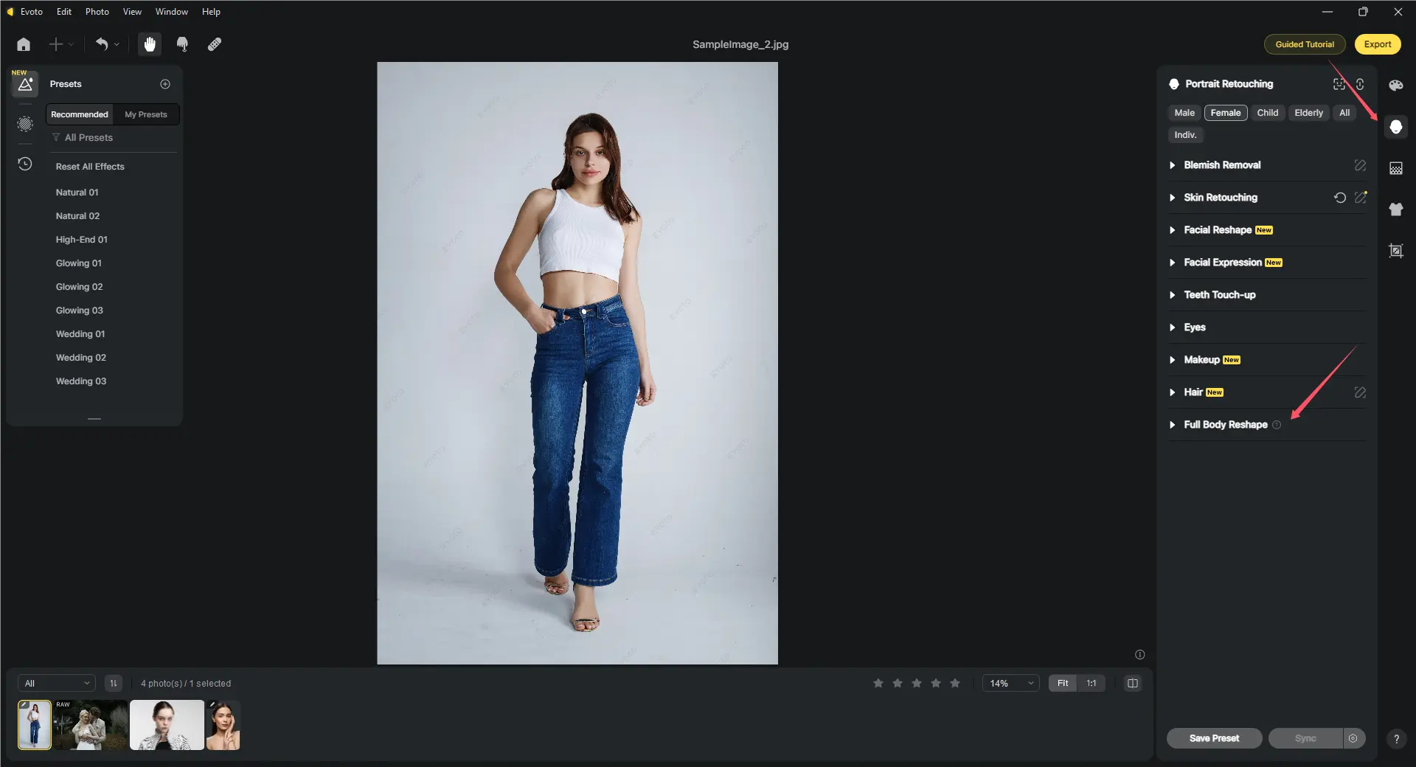Open the Photo menu
The height and width of the screenshot is (767, 1416).
click(97, 12)
